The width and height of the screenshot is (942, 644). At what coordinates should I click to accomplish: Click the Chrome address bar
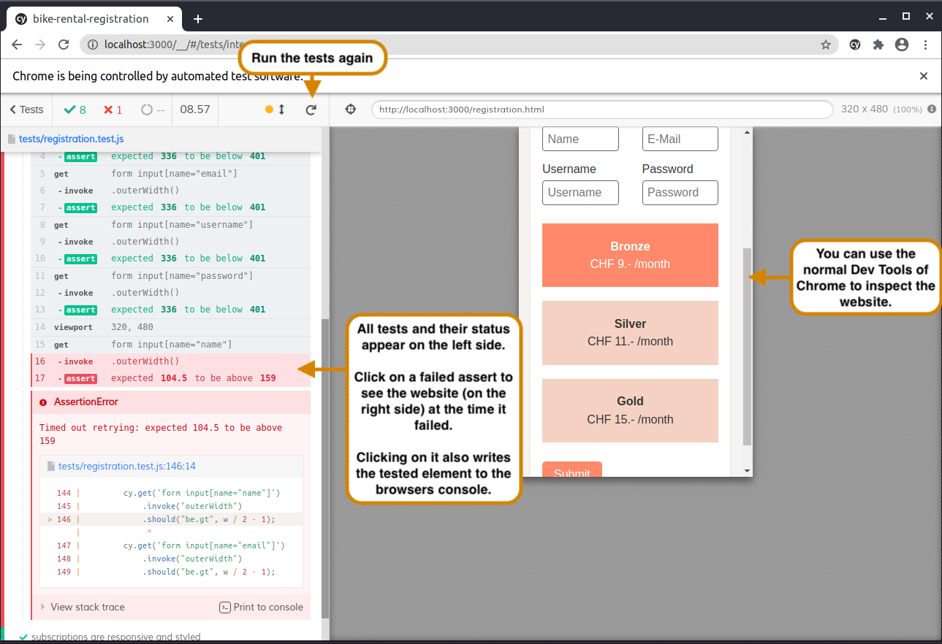coord(458,45)
